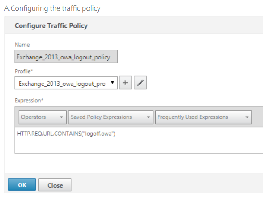269x197 pixels.
Task: Click the Profile dropdown's down arrow
Action: click(112, 83)
